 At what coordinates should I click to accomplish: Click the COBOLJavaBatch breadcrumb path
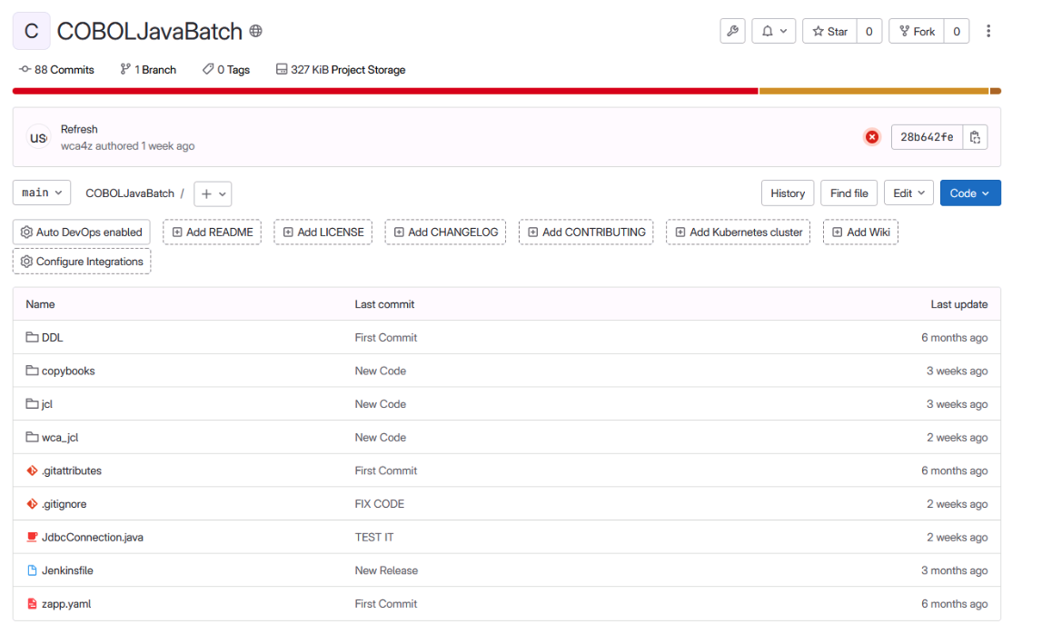coord(130,193)
